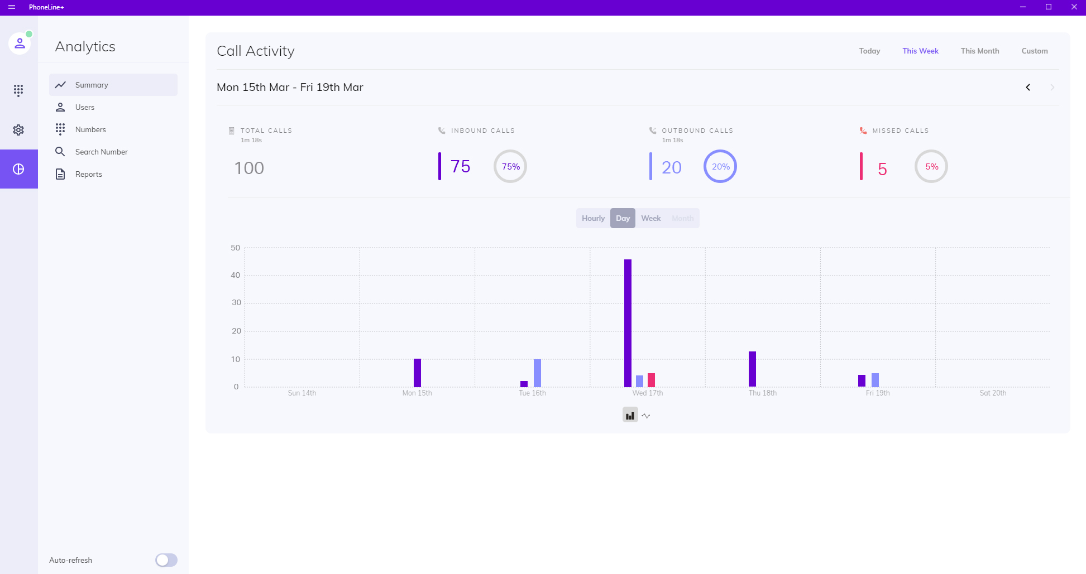Open the settings gear in sidebar
Screen dimensions: 1086x574
point(18,130)
